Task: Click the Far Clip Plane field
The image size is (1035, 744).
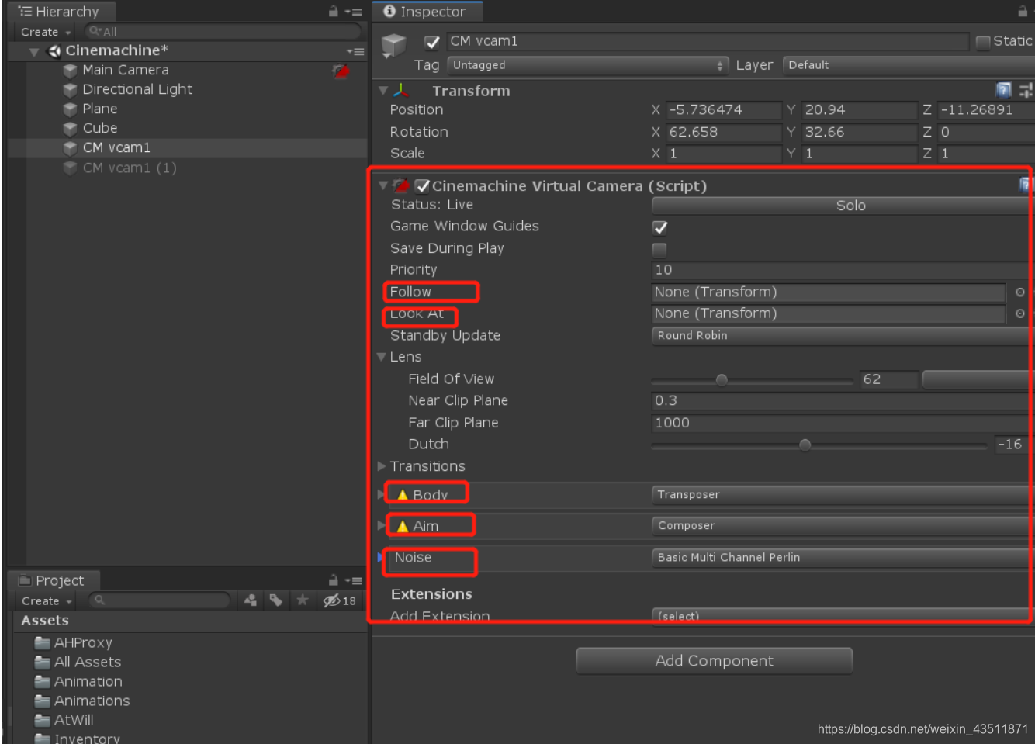Action: coord(843,423)
